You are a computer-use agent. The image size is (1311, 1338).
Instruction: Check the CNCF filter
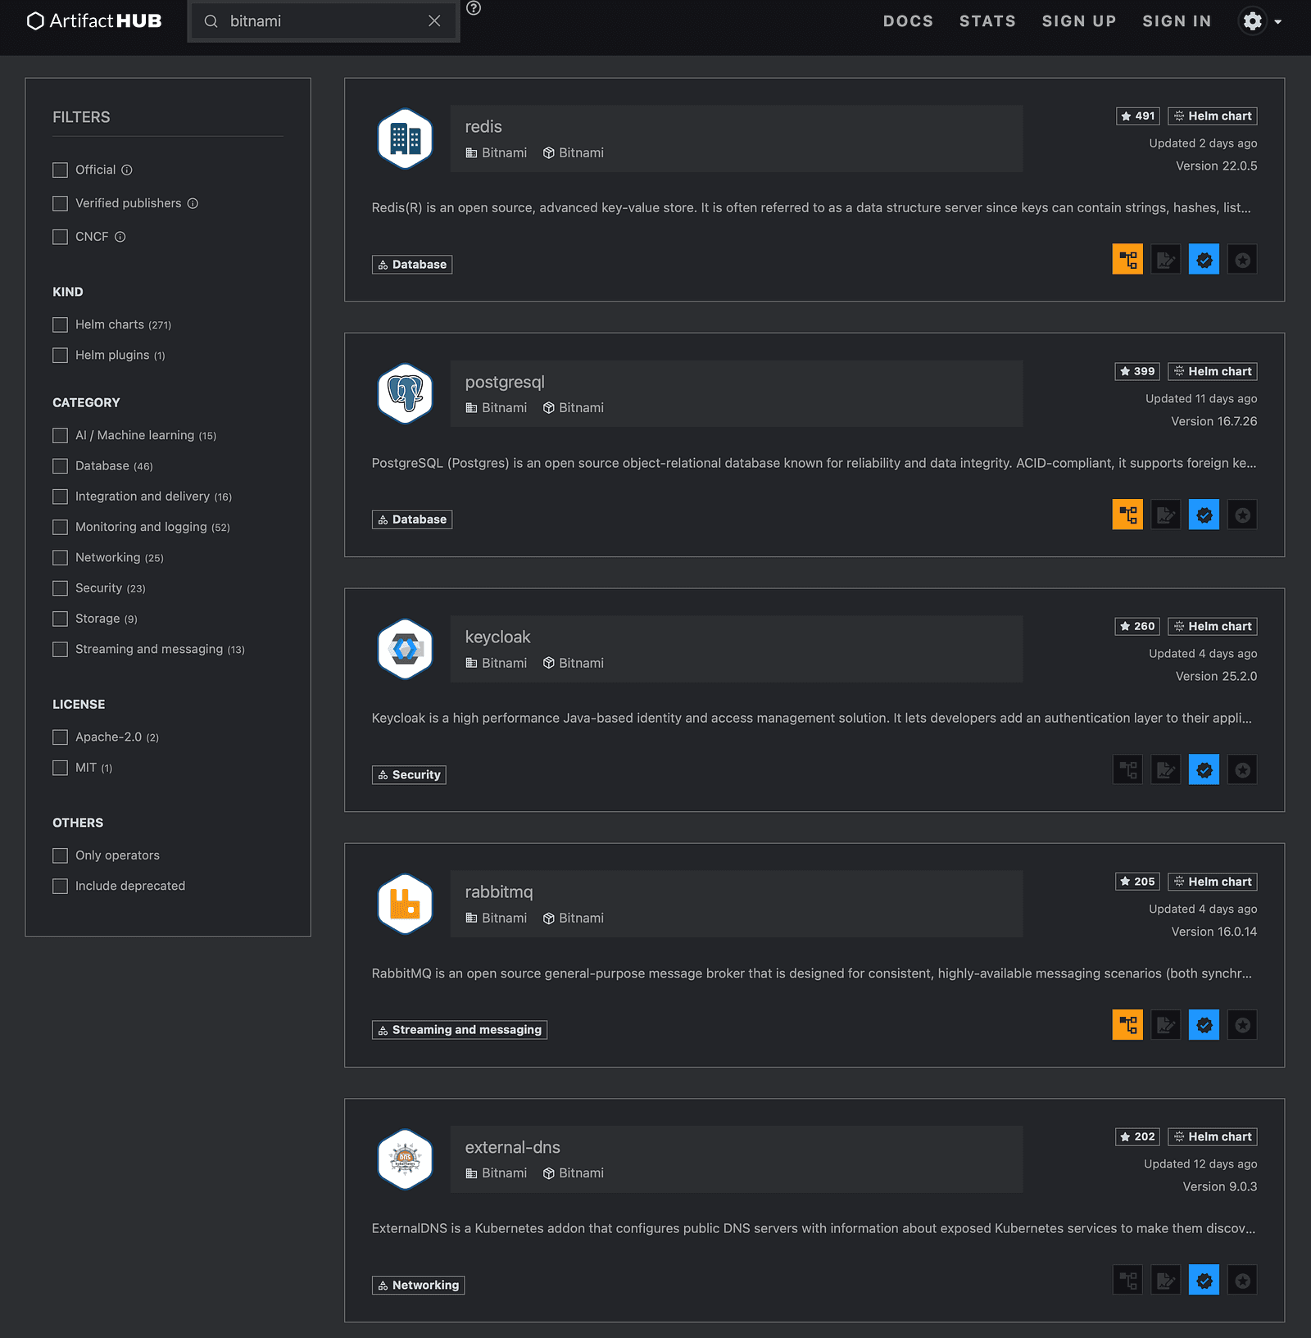pyautogui.click(x=60, y=237)
